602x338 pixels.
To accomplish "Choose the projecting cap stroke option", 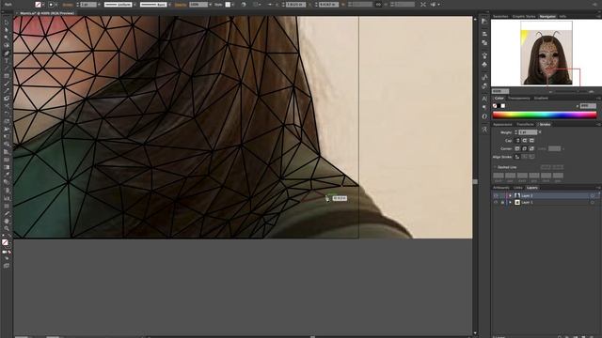I will [531, 141].
